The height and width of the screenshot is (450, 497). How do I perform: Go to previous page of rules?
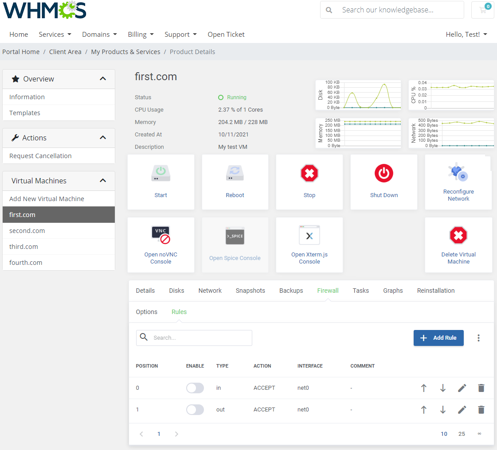coord(141,434)
